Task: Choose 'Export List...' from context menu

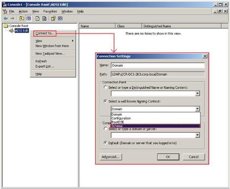Action: 53,66
